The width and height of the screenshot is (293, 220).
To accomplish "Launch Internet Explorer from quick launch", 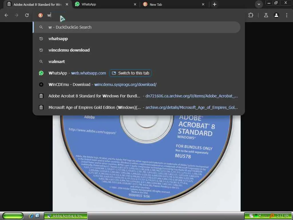I will tap(31, 216).
